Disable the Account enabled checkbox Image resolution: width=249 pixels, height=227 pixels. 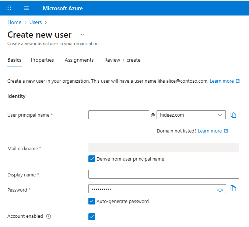(92, 216)
